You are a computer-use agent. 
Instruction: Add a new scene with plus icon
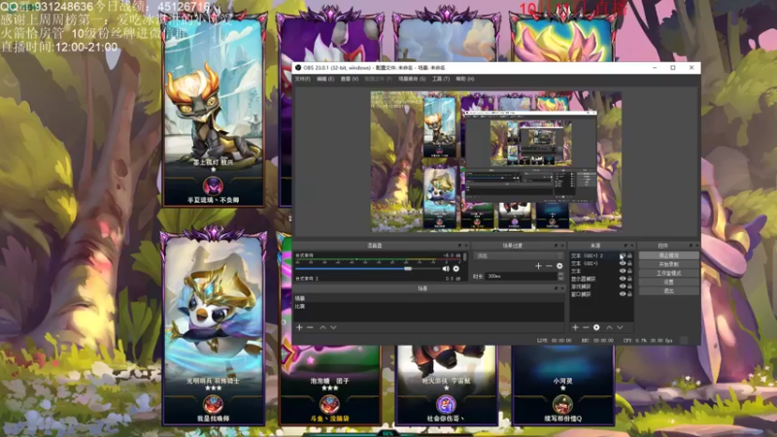tap(299, 327)
